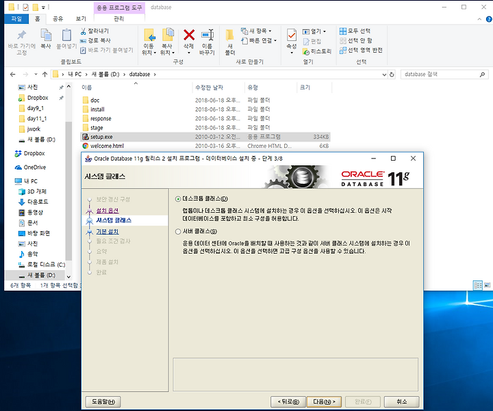Image resolution: width=493 pixels, height=411 pixels.
Task: Click the Next (다음) button in installer
Action: pyautogui.click(x=324, y=401)
